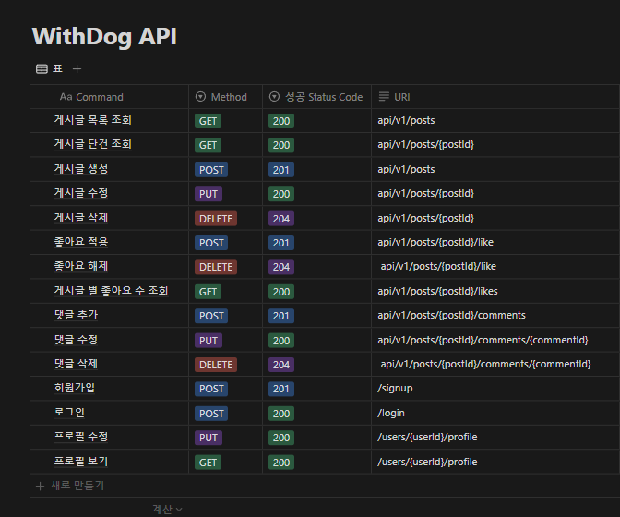The width and height of the screenshot is (620, 517).
Task: Open the 좋아요 해제 row page
Action: [80, 266]
